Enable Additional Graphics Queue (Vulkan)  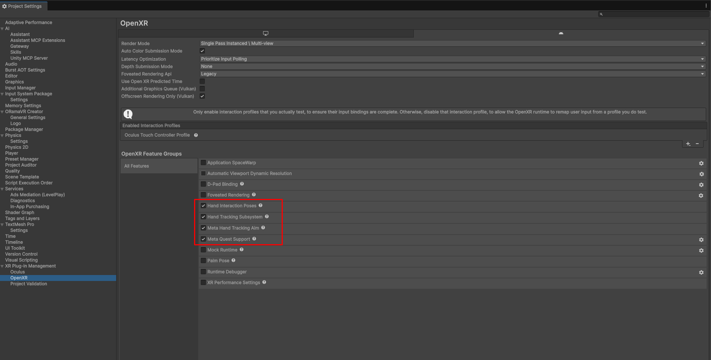click(202, 89)
